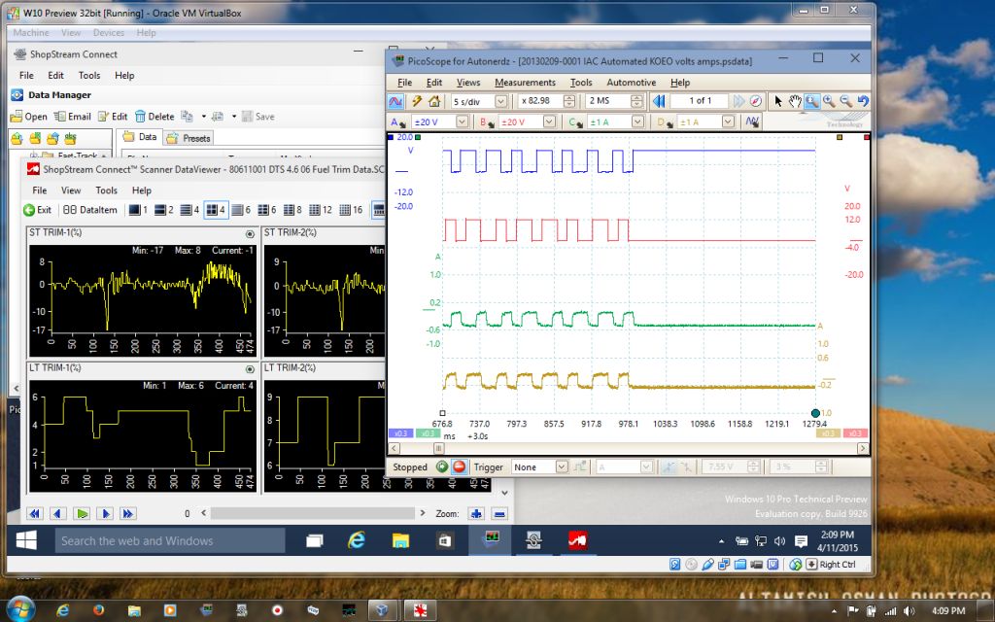
Task: Adjust the x 82.98 zoom factor stepper
Action: pos(569,101)
